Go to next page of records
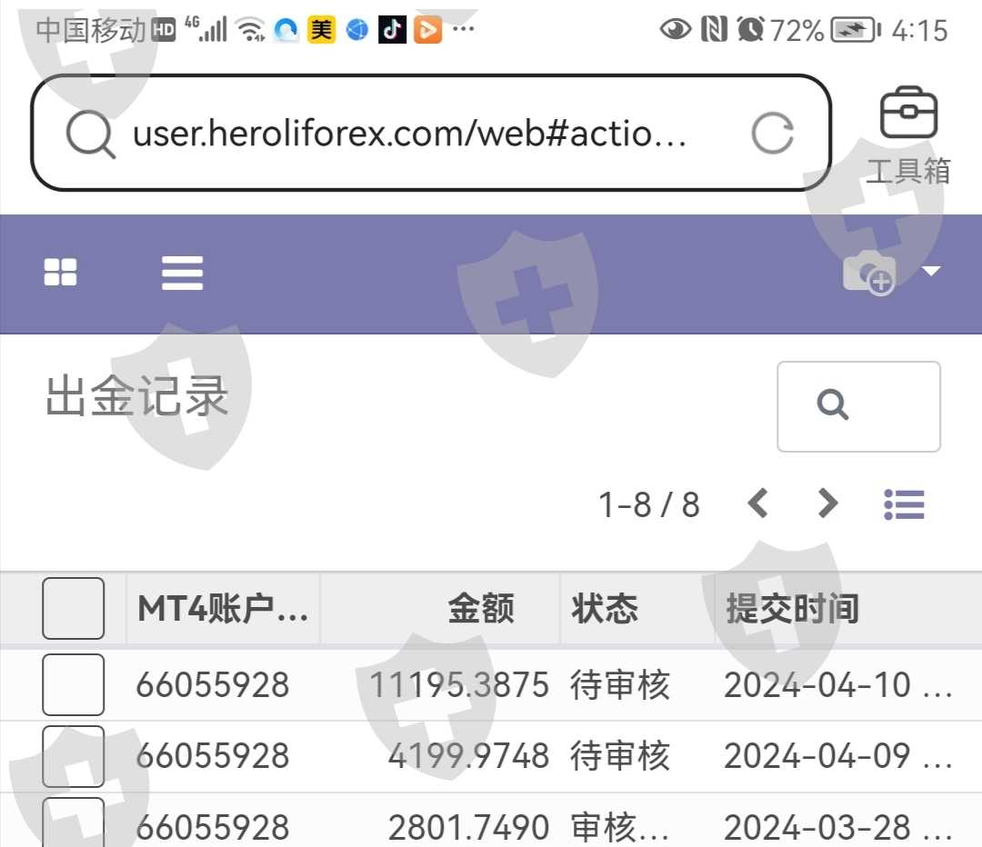This screenshot has width=982, height=847. (x=828, y=503)
